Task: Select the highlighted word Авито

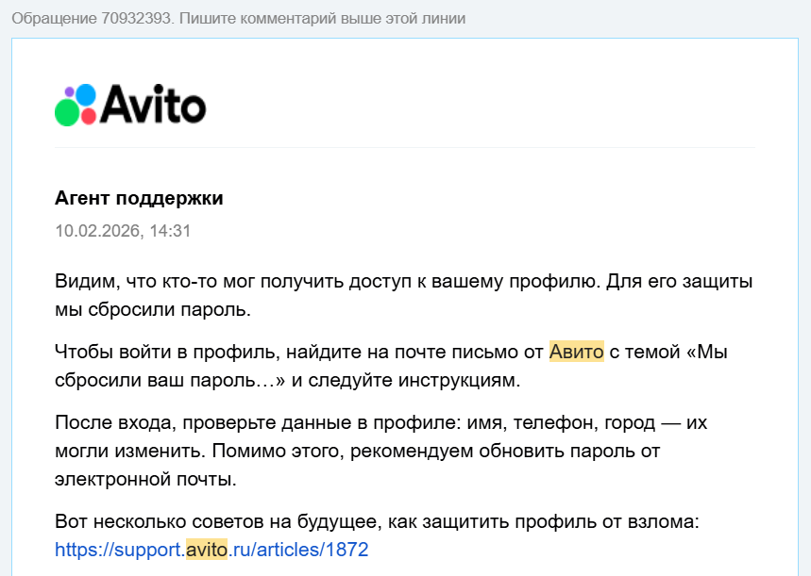Action: (x=576, y=352)
